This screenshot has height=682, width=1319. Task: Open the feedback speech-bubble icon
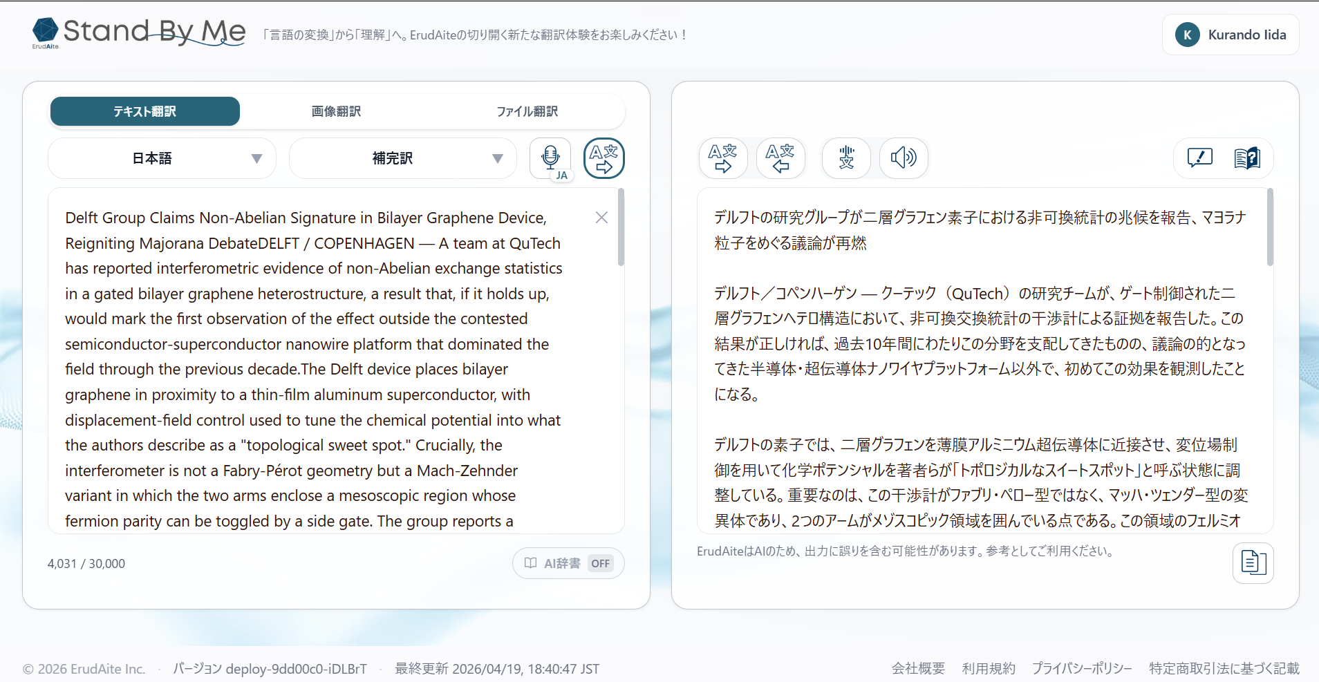pyautogui.click(x=1198, y=158)
